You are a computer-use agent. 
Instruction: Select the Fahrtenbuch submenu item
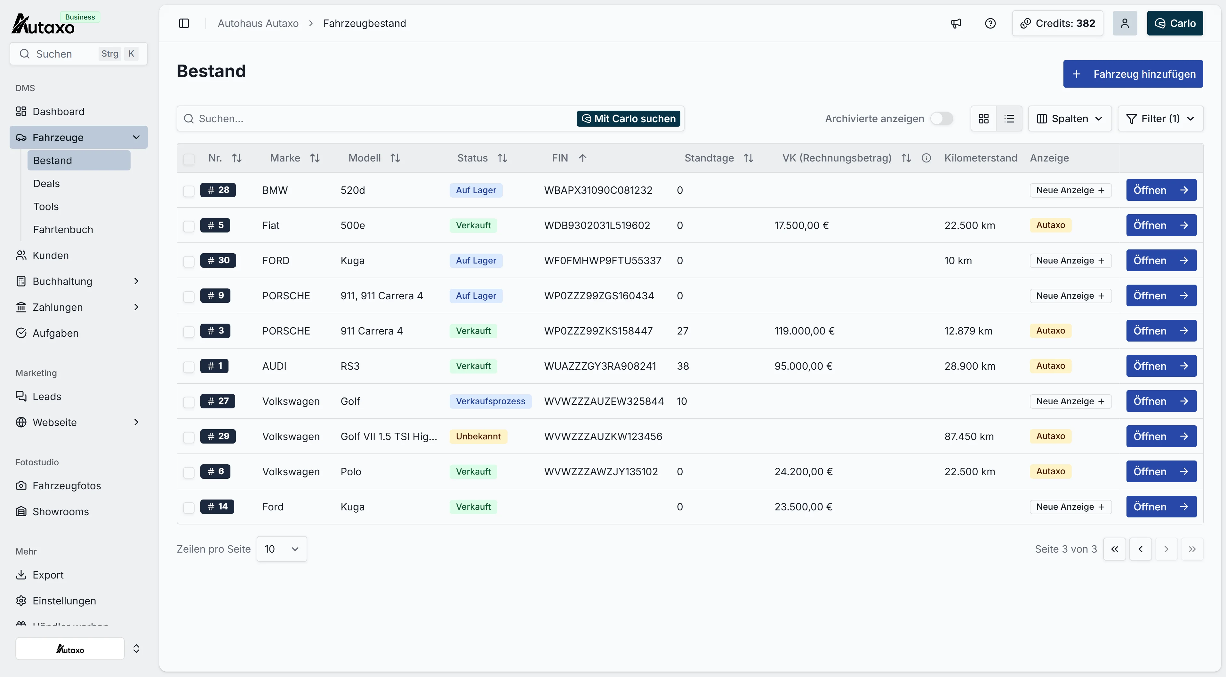point(79,229)
